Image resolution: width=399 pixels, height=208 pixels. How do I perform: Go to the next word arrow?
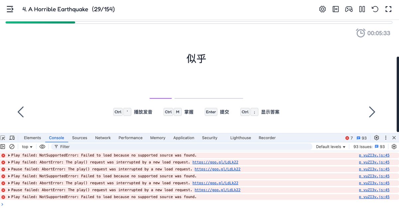pyautogui.click(x=372, y=112)
